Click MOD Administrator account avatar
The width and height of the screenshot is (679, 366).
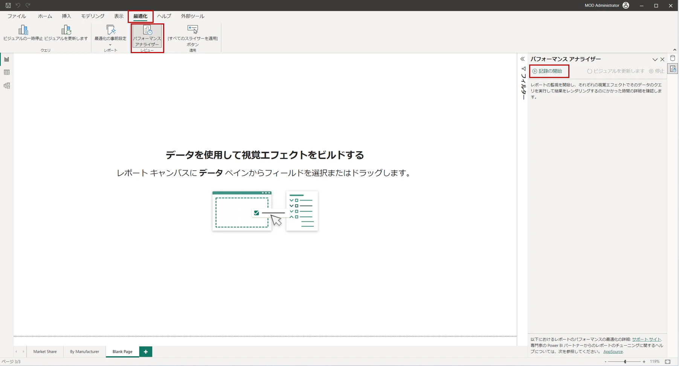(626, 5)
